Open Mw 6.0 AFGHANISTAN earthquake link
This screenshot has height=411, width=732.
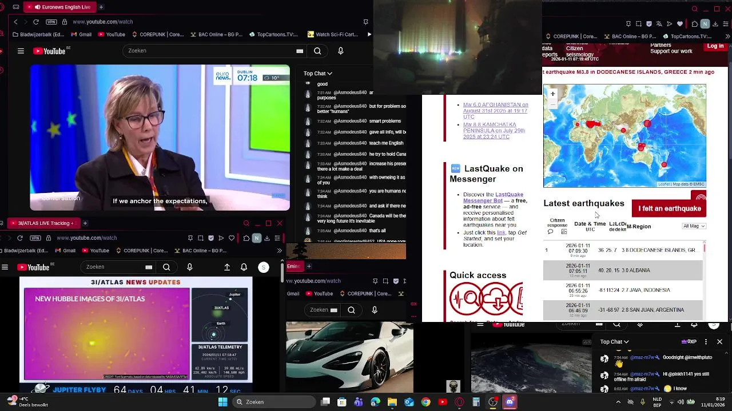point(495,111)
